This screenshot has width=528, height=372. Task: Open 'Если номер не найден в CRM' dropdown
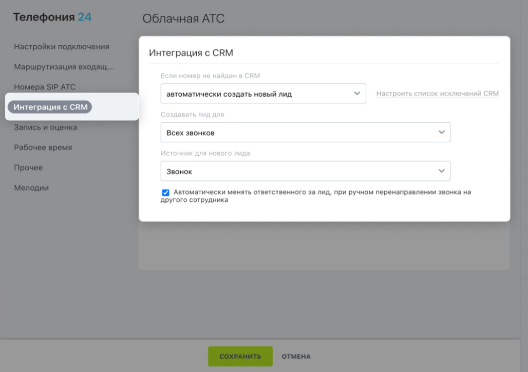(263, 94)
